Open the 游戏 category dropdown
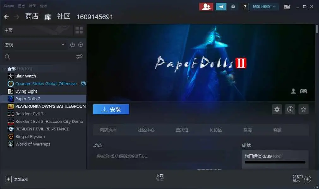 [x=35, y=45]
